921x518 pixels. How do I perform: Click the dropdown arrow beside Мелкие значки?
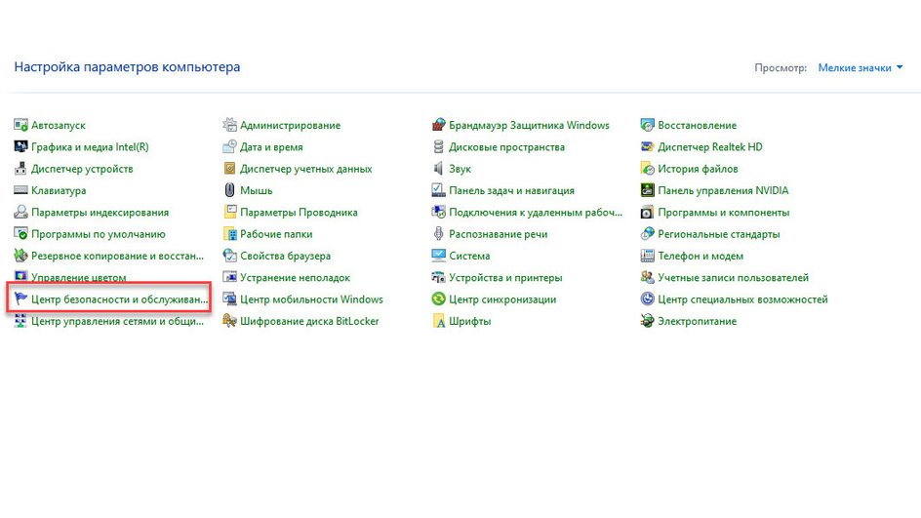tap(900, 67)
